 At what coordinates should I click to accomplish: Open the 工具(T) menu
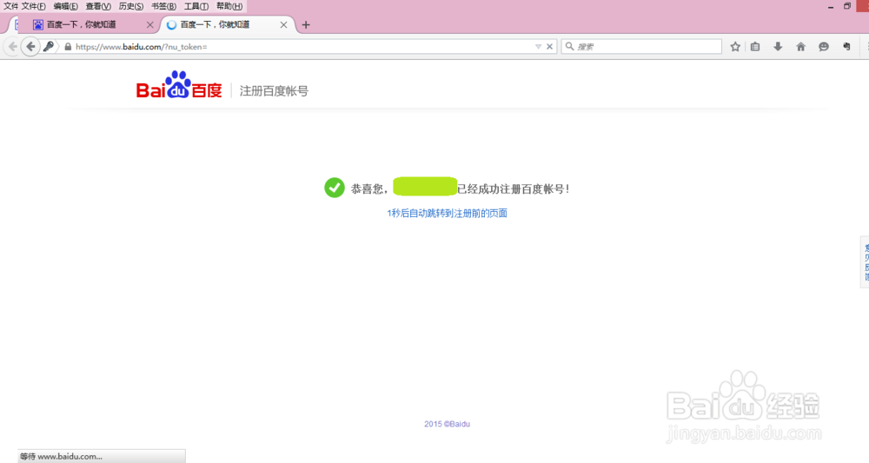point(196,6)
